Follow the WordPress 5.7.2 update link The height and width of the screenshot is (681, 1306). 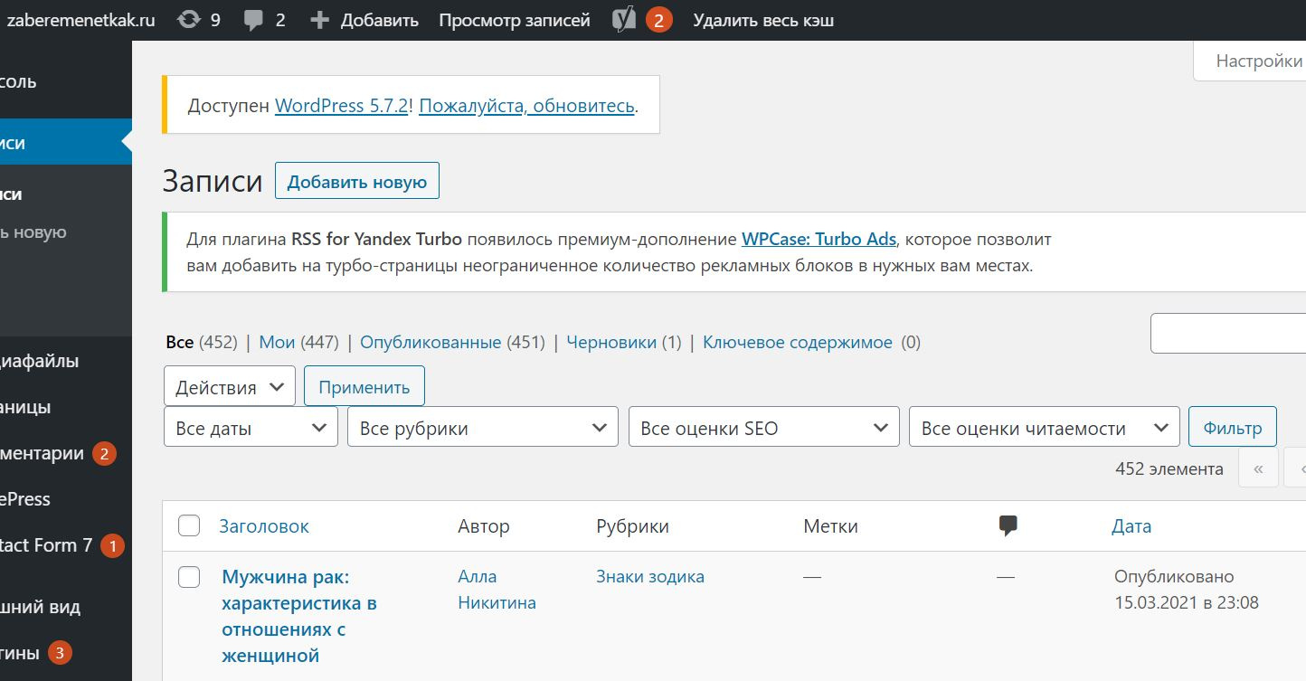[x=341, y=106]
